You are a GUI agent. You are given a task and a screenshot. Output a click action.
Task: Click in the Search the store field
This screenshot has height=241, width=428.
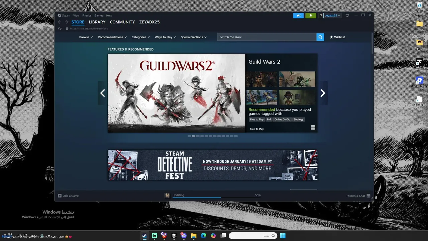[x=267, y=37]
